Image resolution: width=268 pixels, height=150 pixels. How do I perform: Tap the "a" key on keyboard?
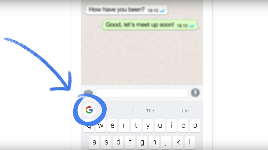pos(94,142)
